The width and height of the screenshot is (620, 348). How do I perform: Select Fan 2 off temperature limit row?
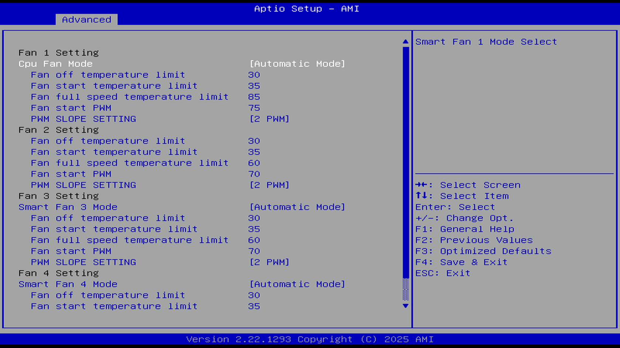coord(108,141)
